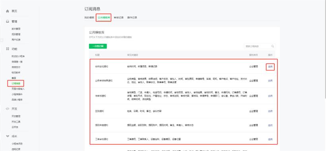Open 违规记录 in sidebar
Image resolution: width=326 pixels, height=151 pixels.
click(x=16, y=149)
